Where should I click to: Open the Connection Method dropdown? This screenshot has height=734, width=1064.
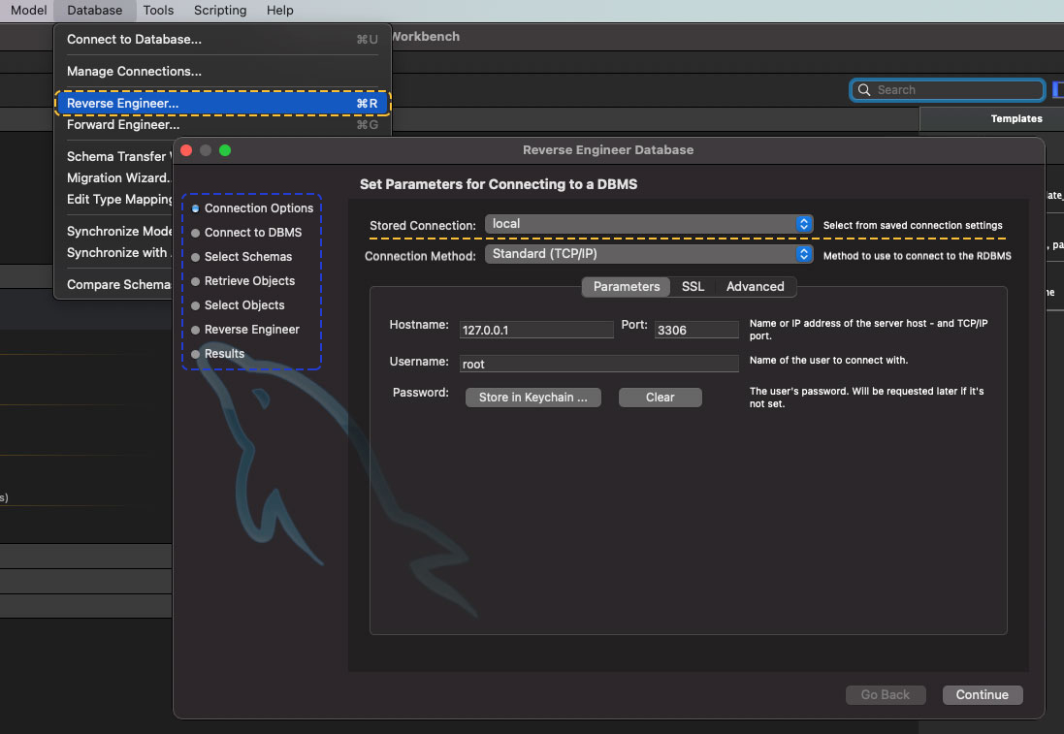click(x=649, y=254)
